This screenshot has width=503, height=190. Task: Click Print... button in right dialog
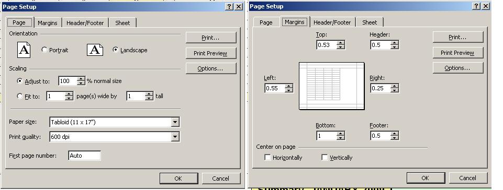[x=458, y=37]
